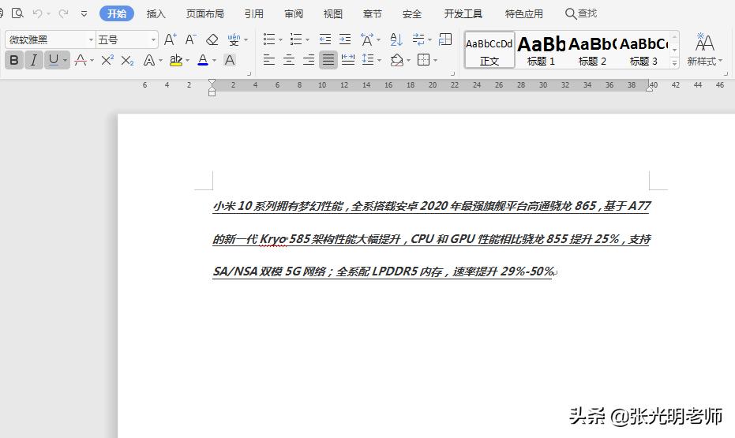This screenshot has width=735, height=438.
Task: Click first-line indent marker on ruler
Action: pos(212,83)
